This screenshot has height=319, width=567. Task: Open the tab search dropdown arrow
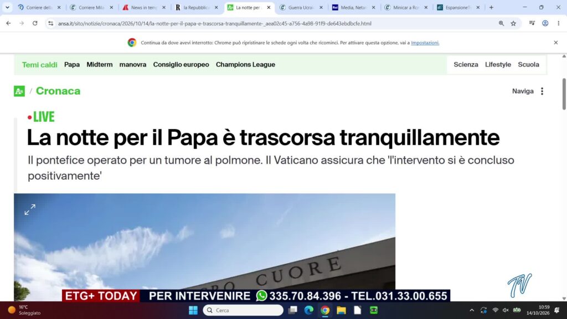7,7
